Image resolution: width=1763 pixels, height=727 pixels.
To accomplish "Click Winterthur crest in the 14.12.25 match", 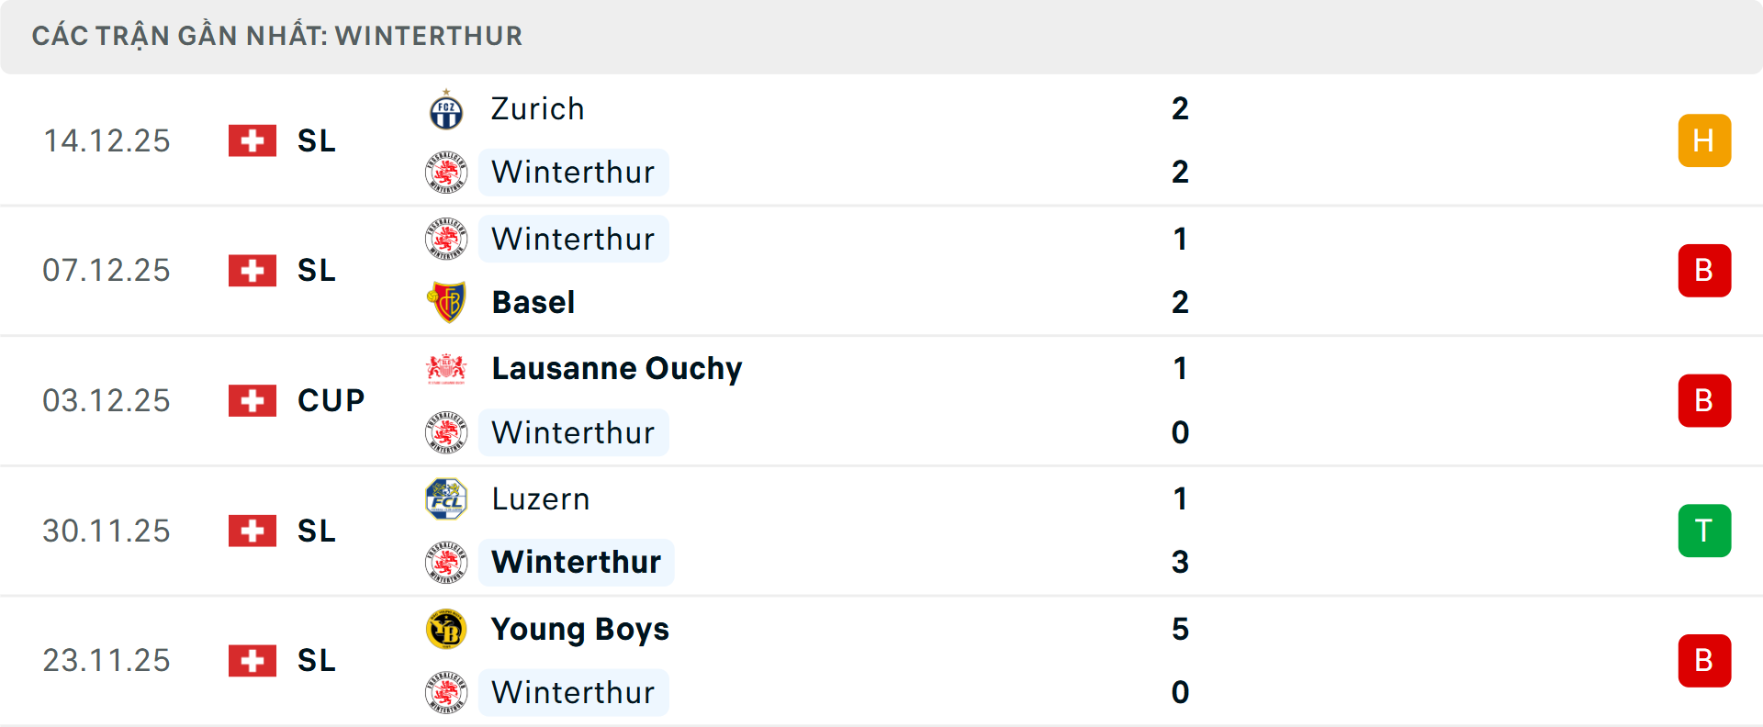I will click(446, 173).
